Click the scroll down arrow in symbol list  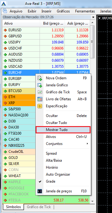click(x=92, y=201)
